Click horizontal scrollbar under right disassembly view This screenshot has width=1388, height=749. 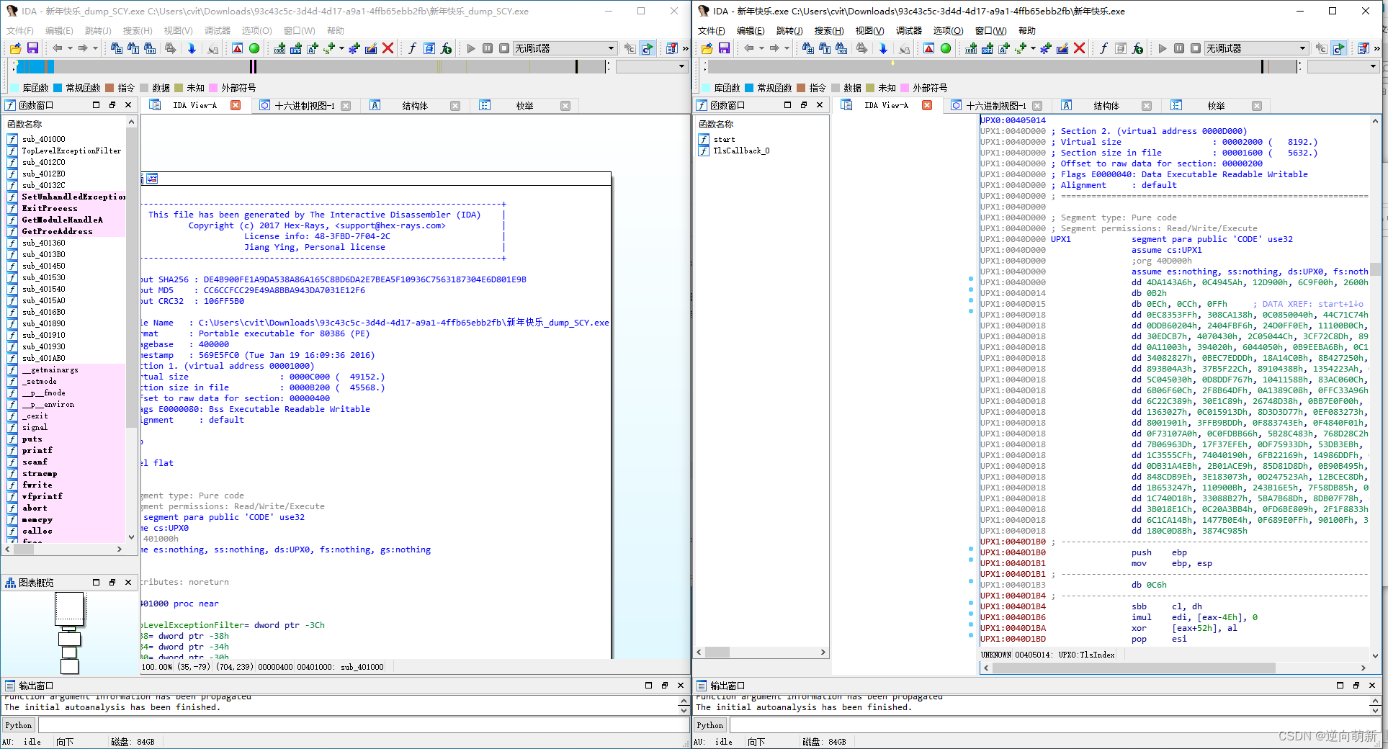click(x=1175, y=668)
